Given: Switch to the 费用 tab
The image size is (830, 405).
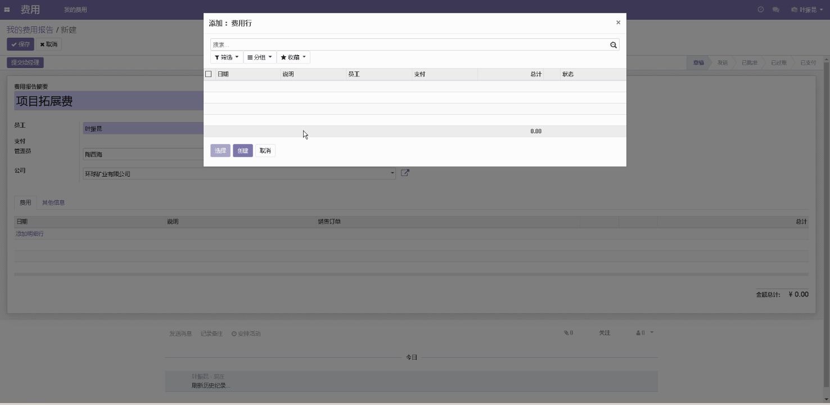Looking at the screenshot, I should pos(25,202).
